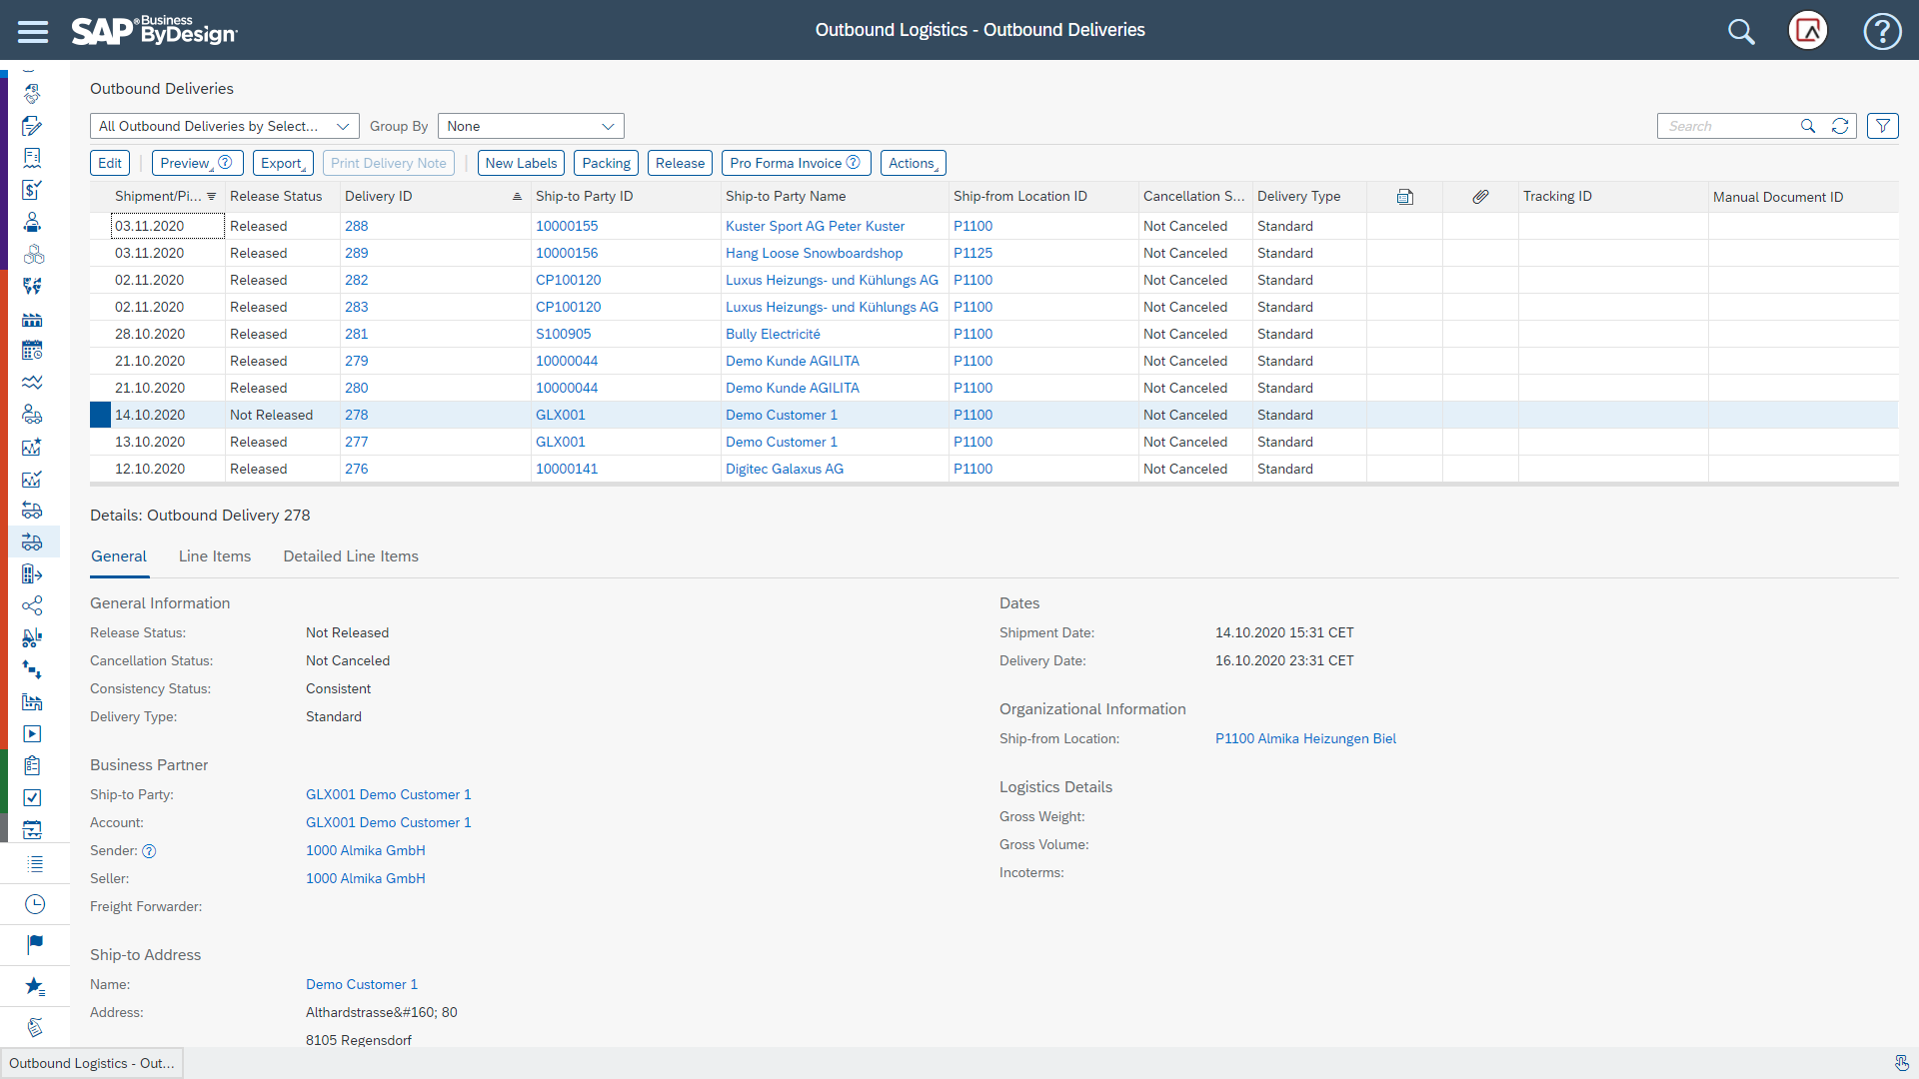Click the Release button
Image resolution: width=1919 pixels, height=1079 pixels.
(680, 163)
